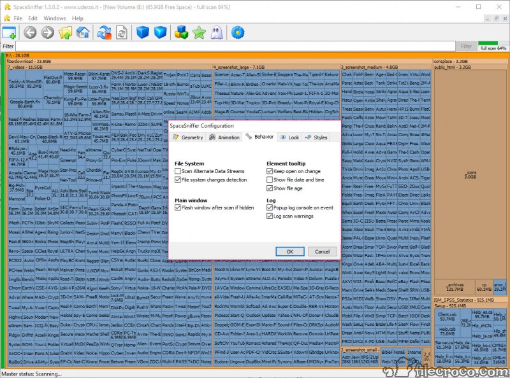The image size is (510, 378).
Task: Click the 3_screenshot_medium - 4.8GB header
Action: [386, 67]
